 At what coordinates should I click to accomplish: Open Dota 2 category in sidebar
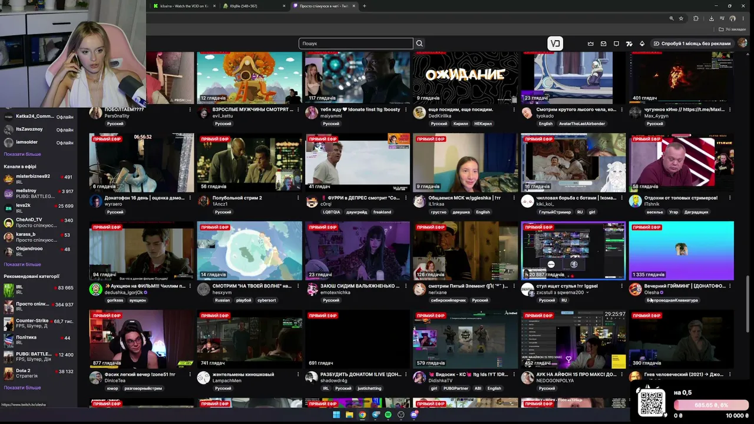38,373
